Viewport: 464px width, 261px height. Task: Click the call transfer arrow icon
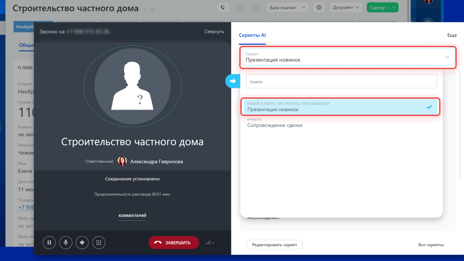point(82,243)
